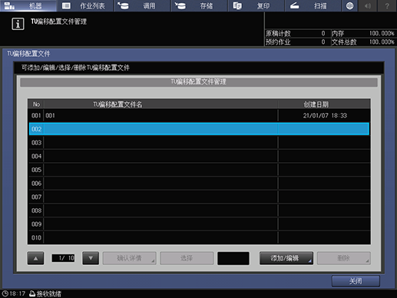This screenshot has height=298, width=397.
Task: Click the down arrow page button
Action: pyautogui.click(x=91, y=258)
